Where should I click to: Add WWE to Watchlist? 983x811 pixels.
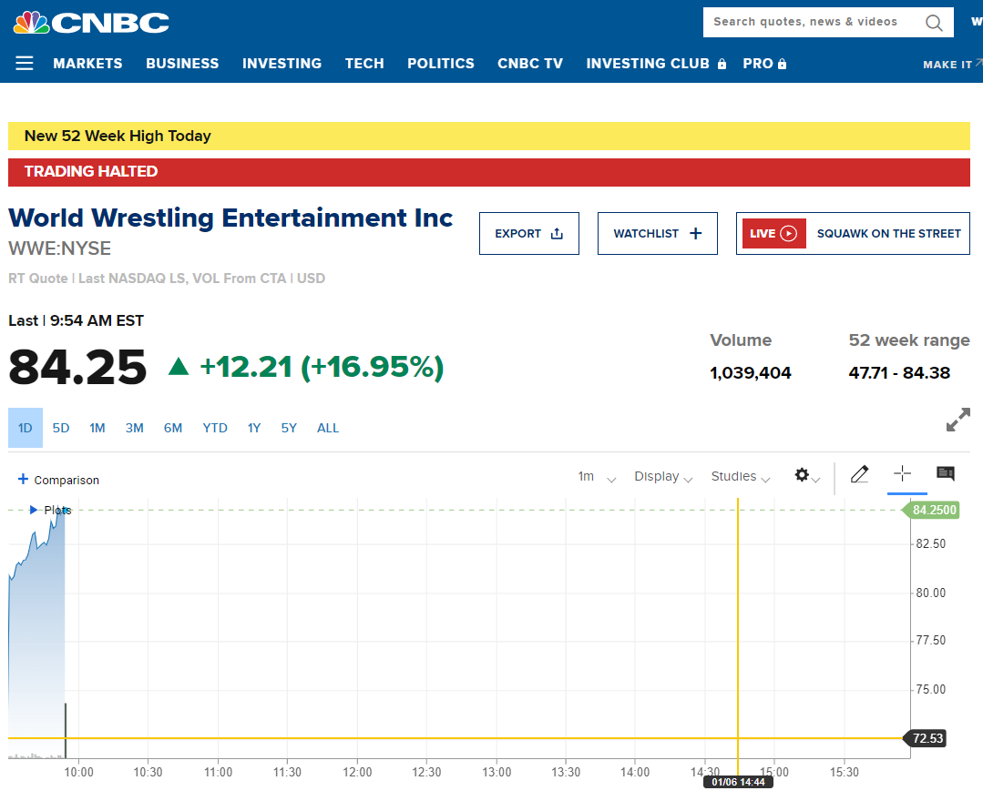658,234
